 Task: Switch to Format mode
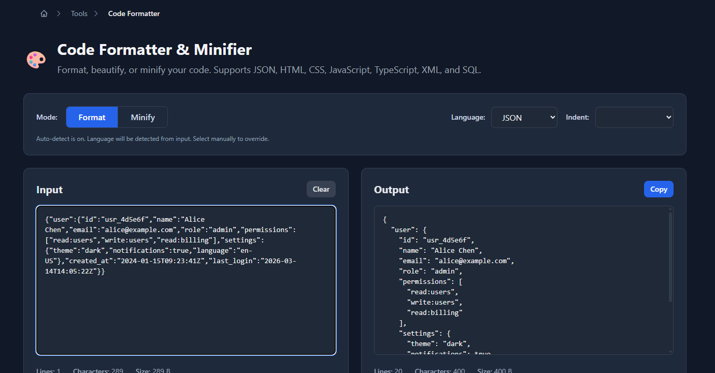tap(92, 117)
